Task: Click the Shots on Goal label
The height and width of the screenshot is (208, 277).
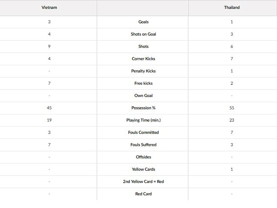Action: (143, 34)
